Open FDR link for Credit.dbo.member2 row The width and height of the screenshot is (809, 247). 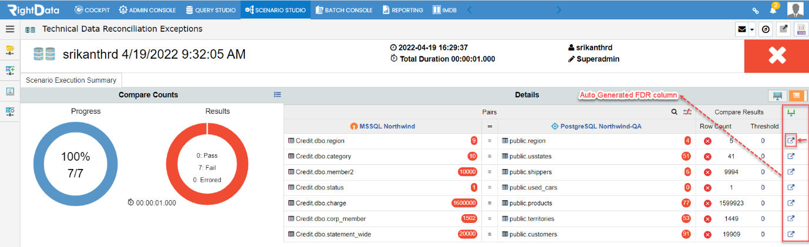[x=791, y=172]
